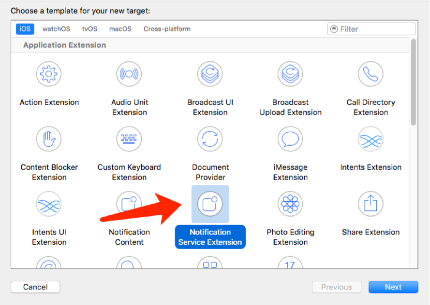Switch to the tvOS tab
This screenshot has height=305, width=430.
pyautogui.click(x=89, y=29)
